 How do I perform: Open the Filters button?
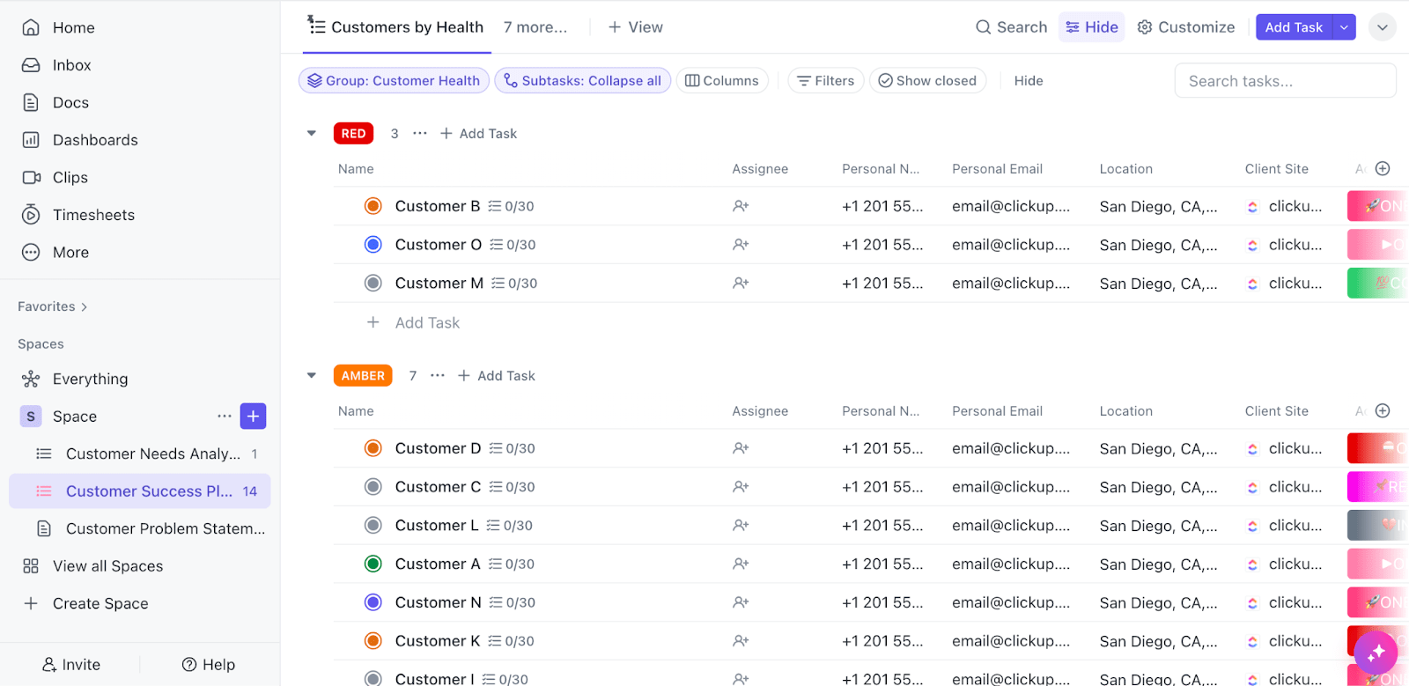[825, 81]
